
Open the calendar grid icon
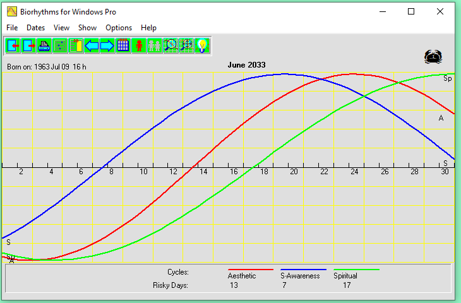pyautogui.click(x=123, y=45)
